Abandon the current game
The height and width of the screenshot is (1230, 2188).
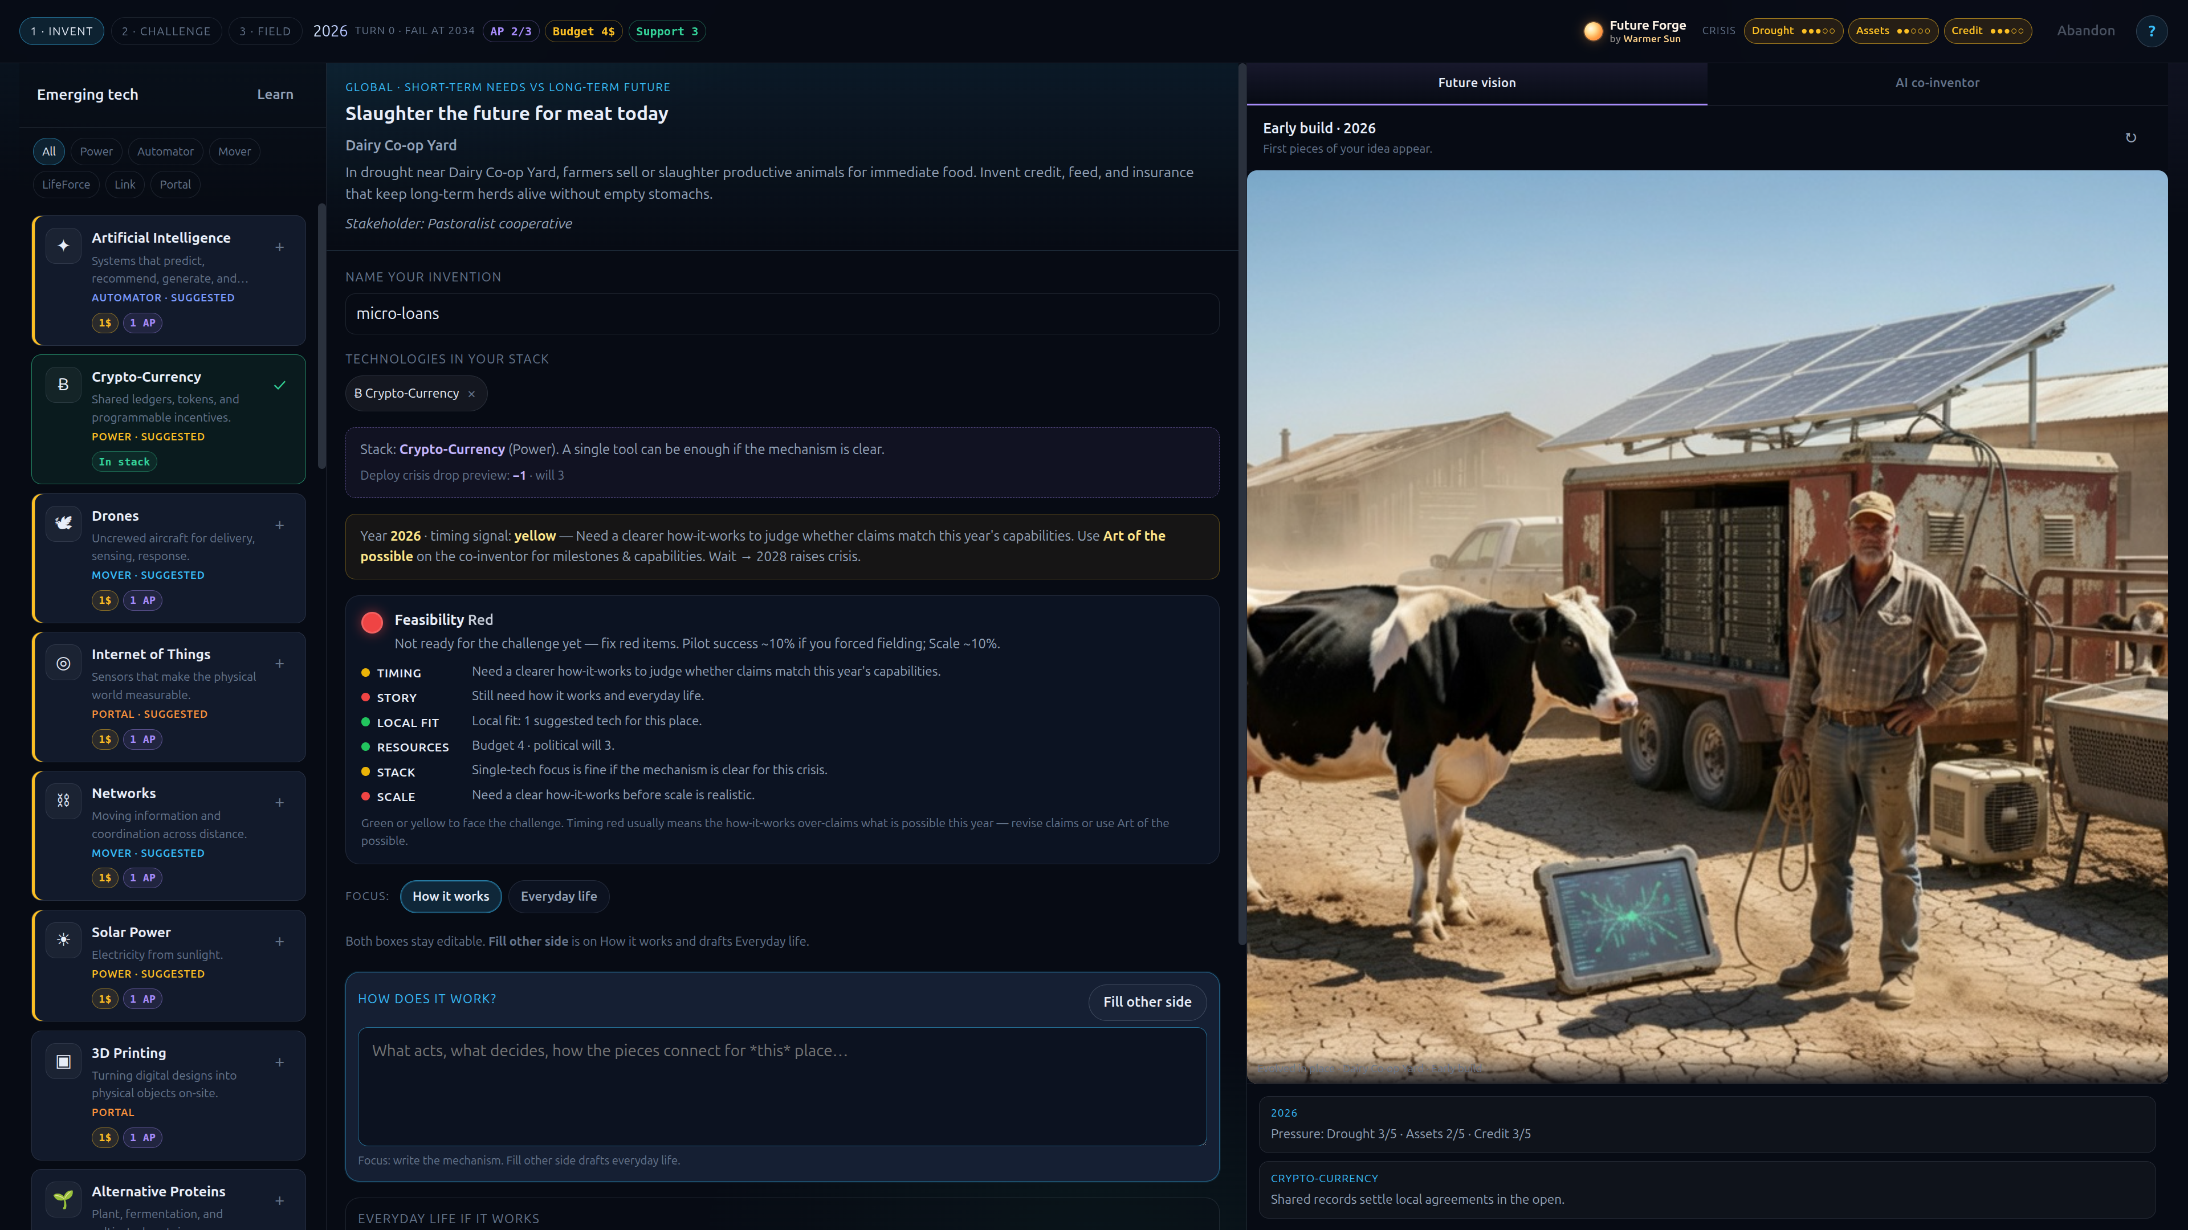tap(2085, 31)
